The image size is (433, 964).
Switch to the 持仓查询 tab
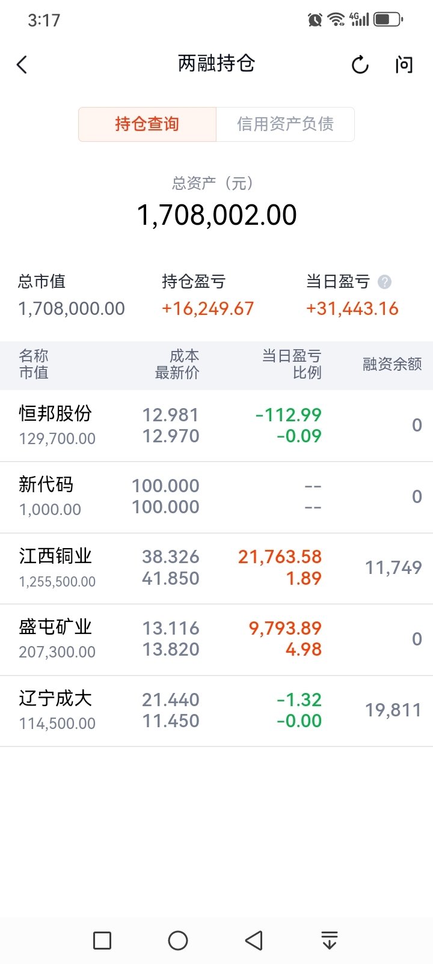tap(147, 124)
